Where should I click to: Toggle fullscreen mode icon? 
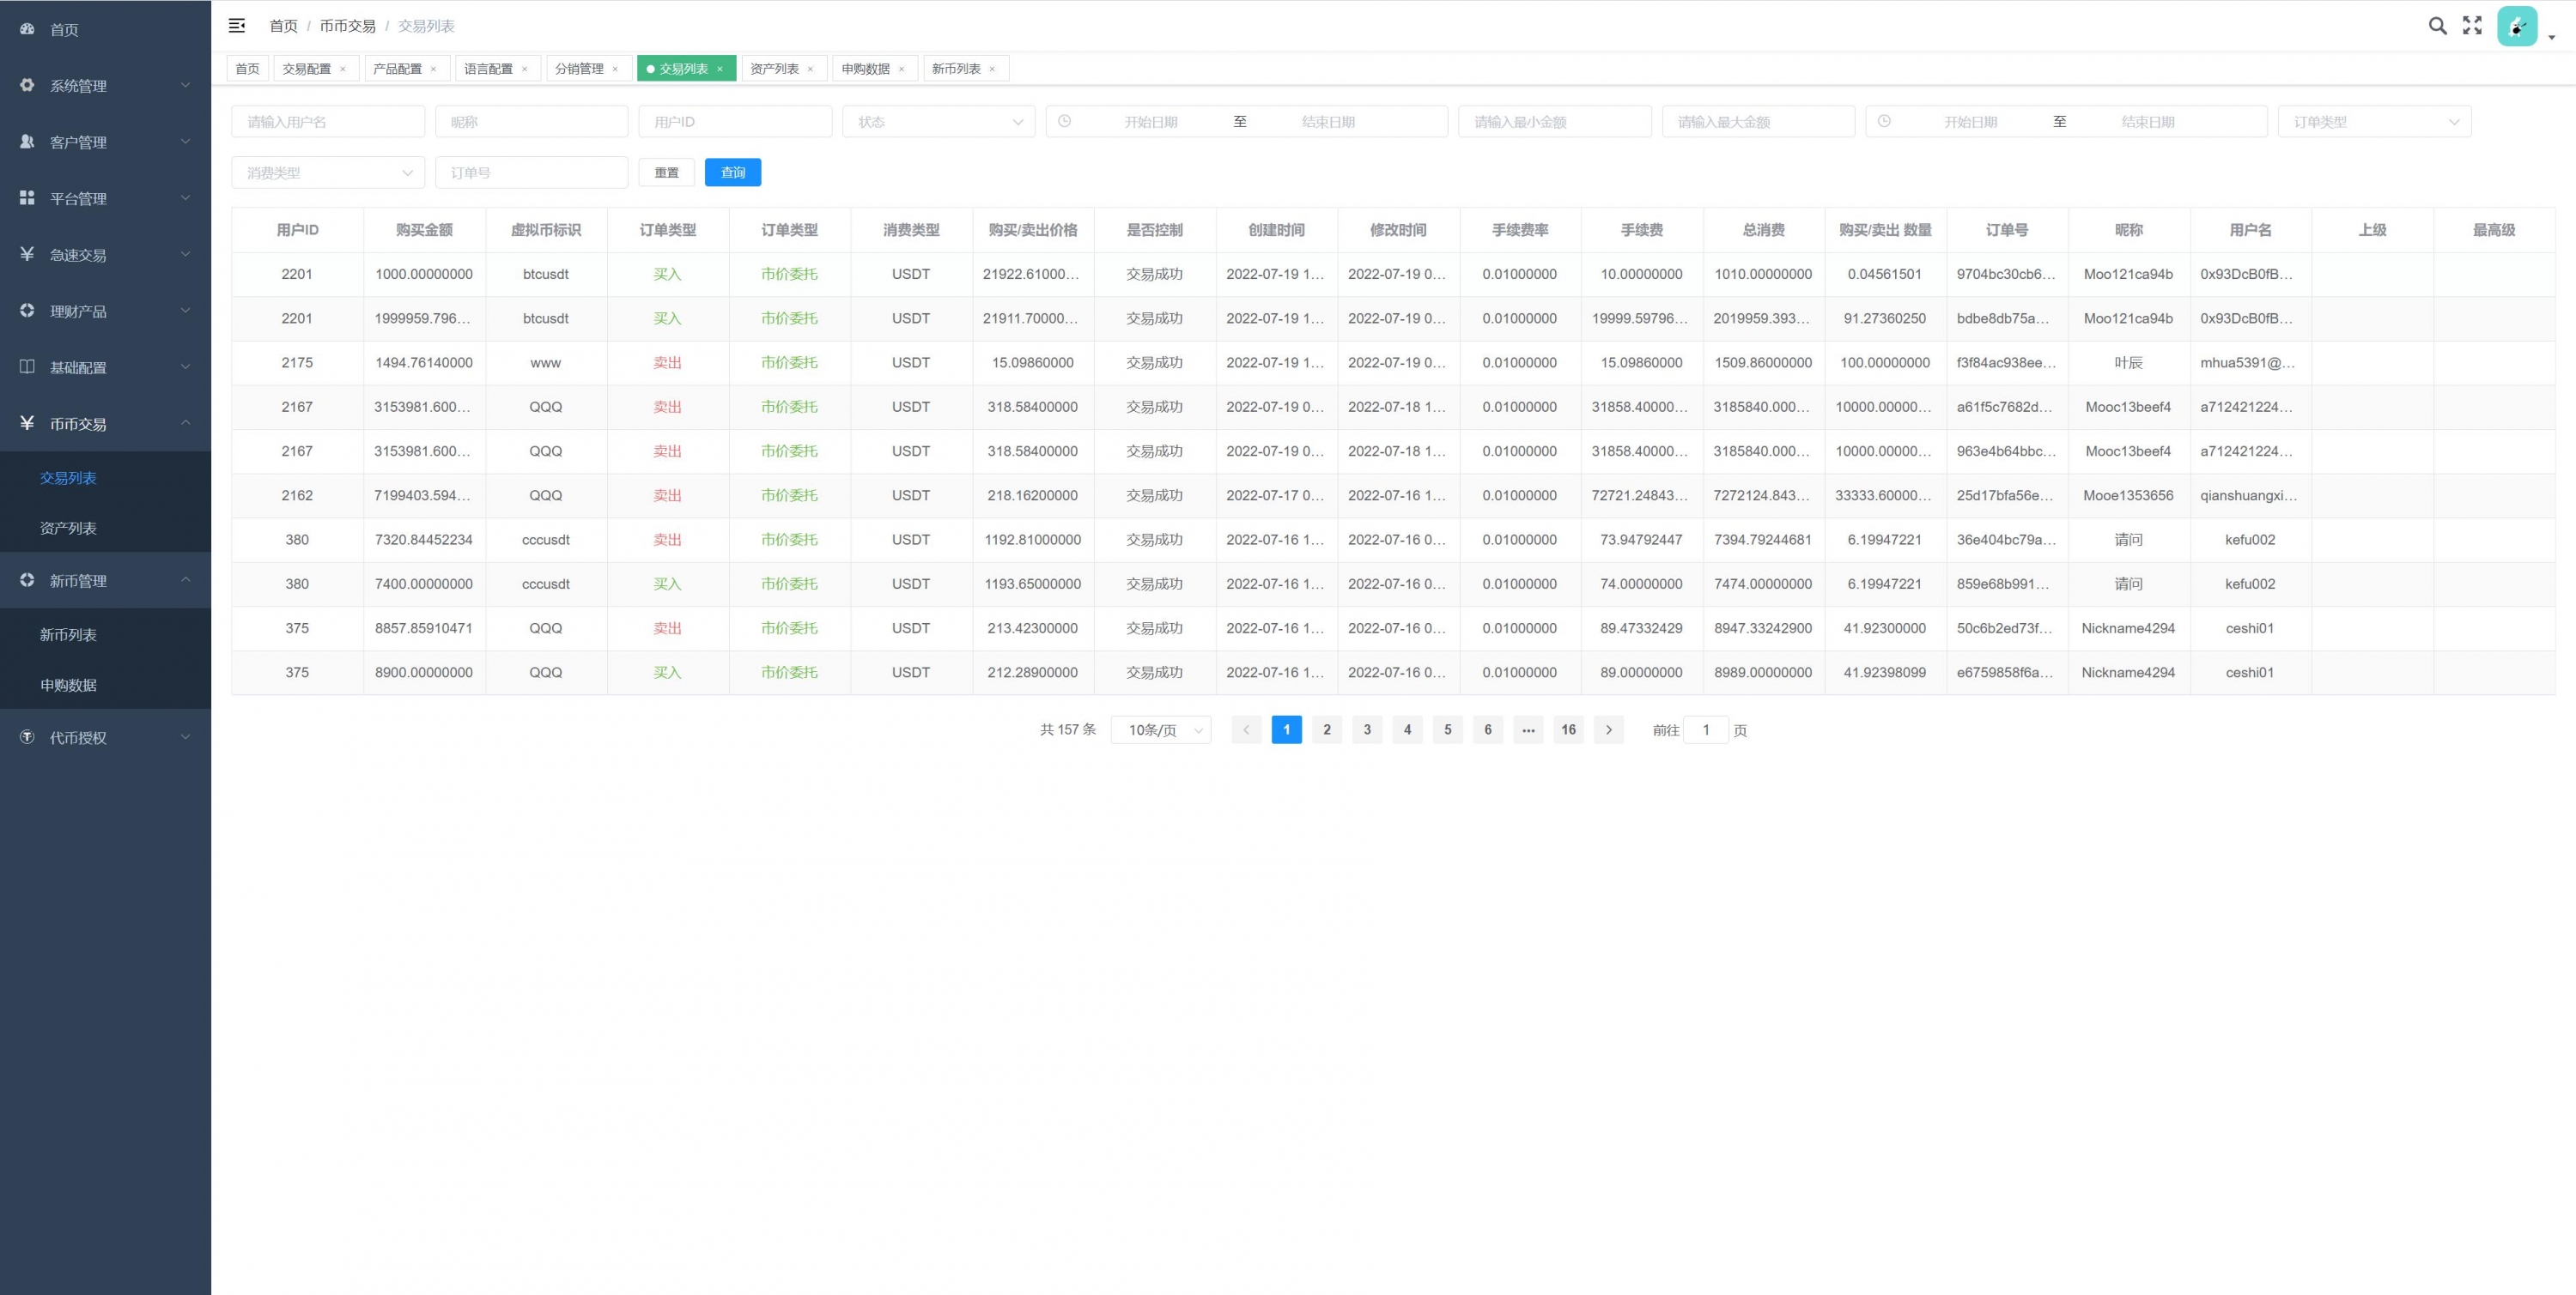tap(2472, 26)
